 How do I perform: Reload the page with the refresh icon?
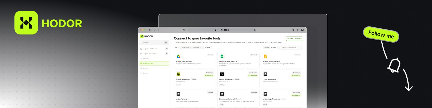(x=255, y=30)
